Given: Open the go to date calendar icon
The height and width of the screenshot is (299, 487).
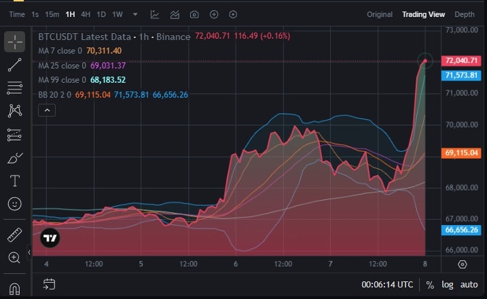Looking at the screenshot, I should click(x=49, y=284).
